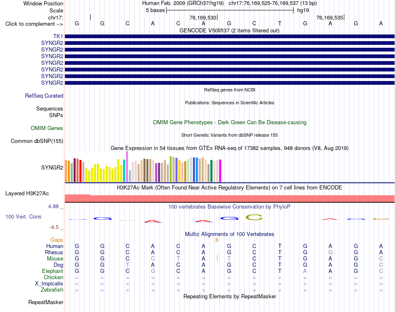Click the OMIM Genes track label

(47, 128)
